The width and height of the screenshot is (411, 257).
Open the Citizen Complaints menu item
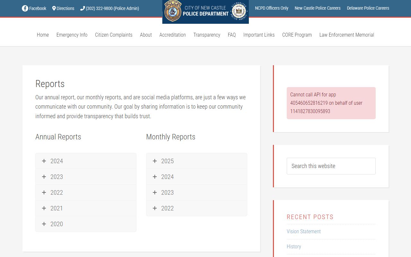coord(114,35)
